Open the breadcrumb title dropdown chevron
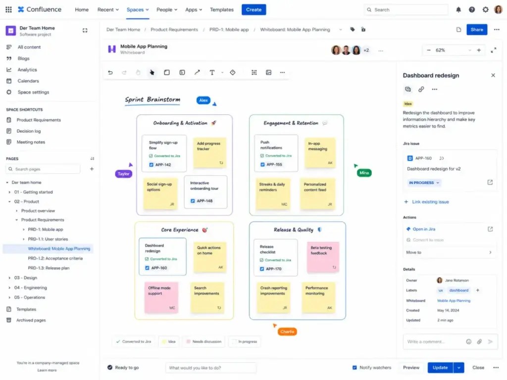Image resolution: width=507 pixels, height=380 pixels. pyautogui.click(x=341, y=30)
